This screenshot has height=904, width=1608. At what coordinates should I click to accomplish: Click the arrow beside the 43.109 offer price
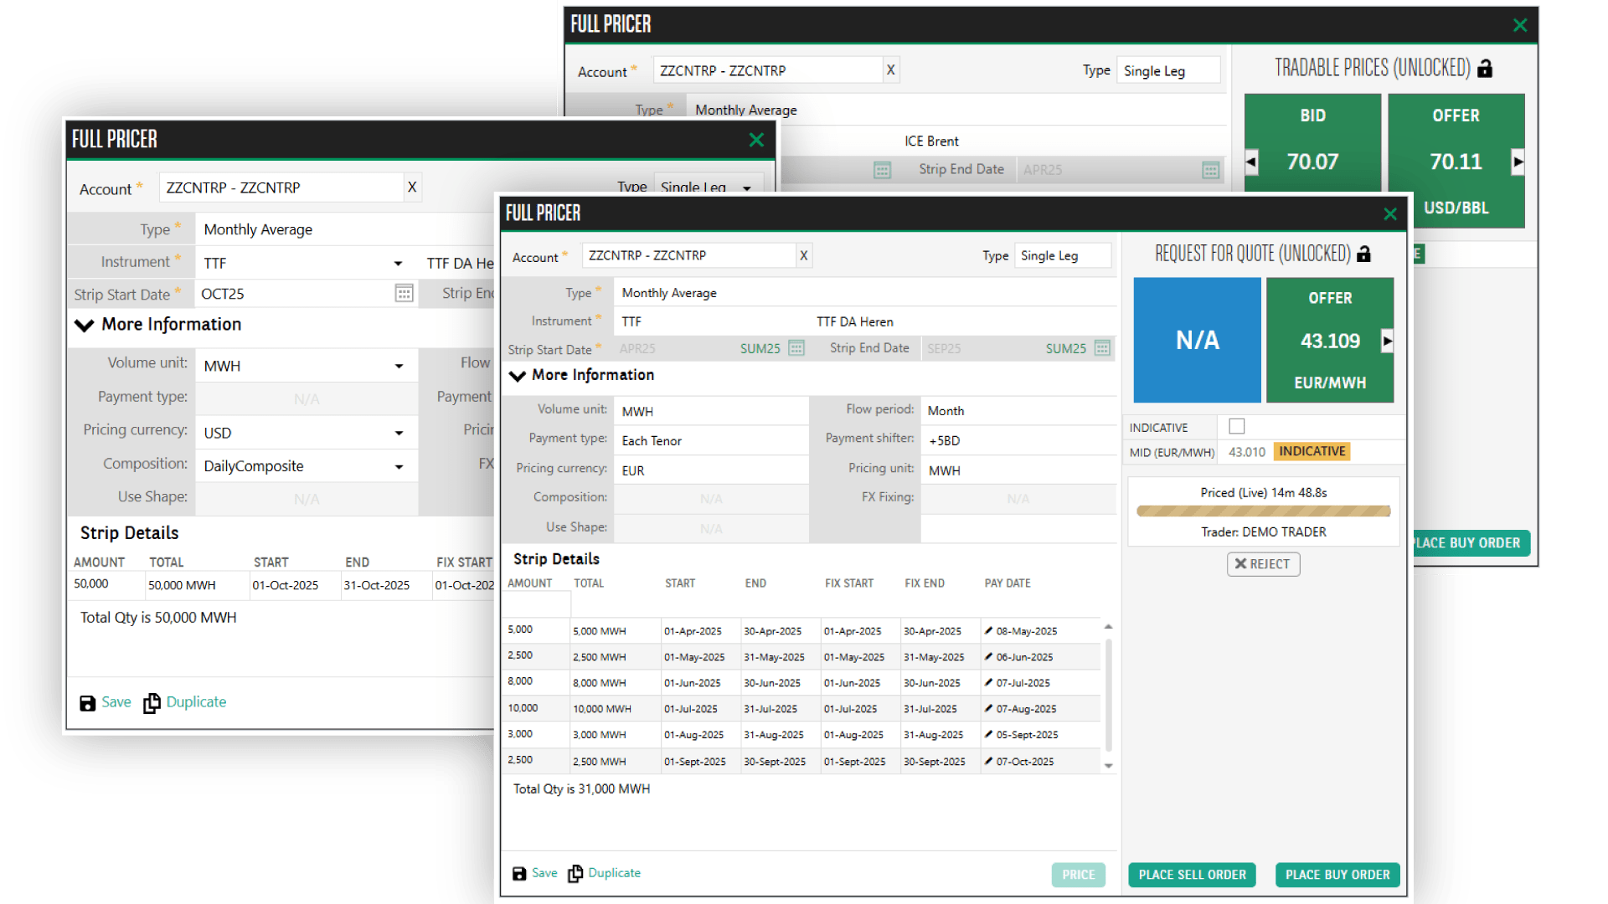(x=1389, y=341)
